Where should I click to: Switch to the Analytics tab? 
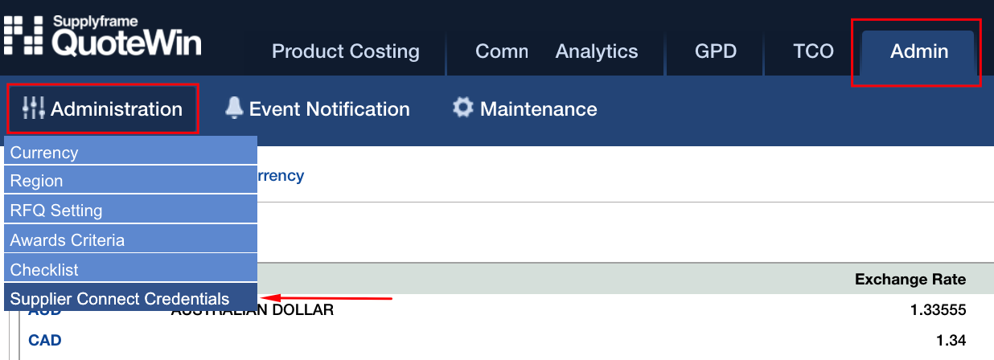(596, 51)
